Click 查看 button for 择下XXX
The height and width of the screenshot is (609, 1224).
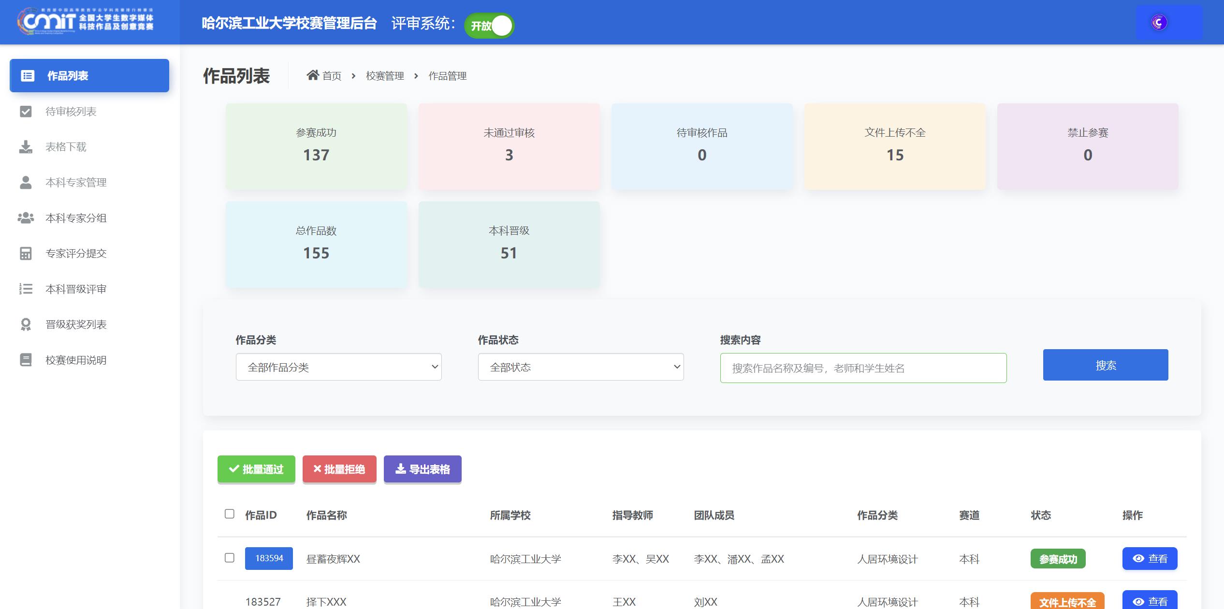point(1150,600)
